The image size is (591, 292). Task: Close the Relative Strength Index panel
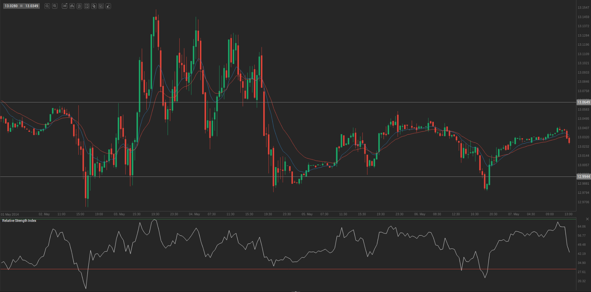click(587, 219)
